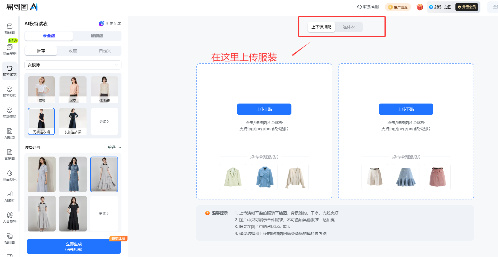The width and height of the screenshot is (498, 257).
Task: Try the white shorts sample bottom
Action: (x=375, y=177)
